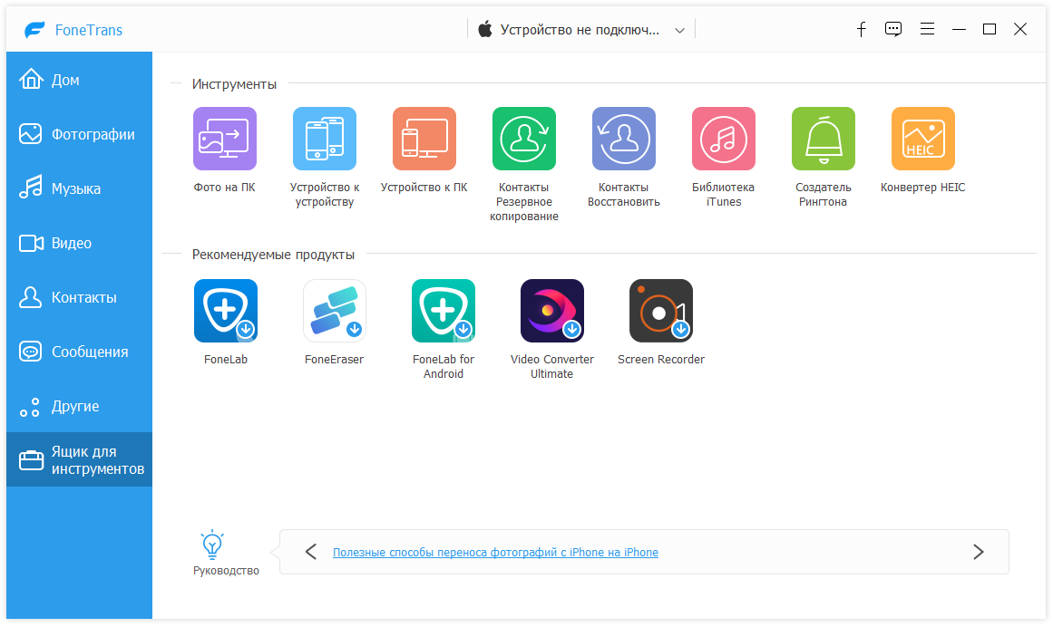The image size is (1053, 627).
Task: Open Библиотека iTunes tool
Action: click(x=723, y=139)
